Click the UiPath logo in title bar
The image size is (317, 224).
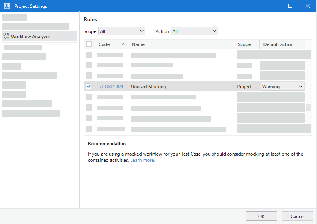click(x=7, y=6)
